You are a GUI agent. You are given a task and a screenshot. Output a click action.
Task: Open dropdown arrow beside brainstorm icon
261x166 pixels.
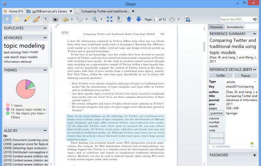coord(87,19)
